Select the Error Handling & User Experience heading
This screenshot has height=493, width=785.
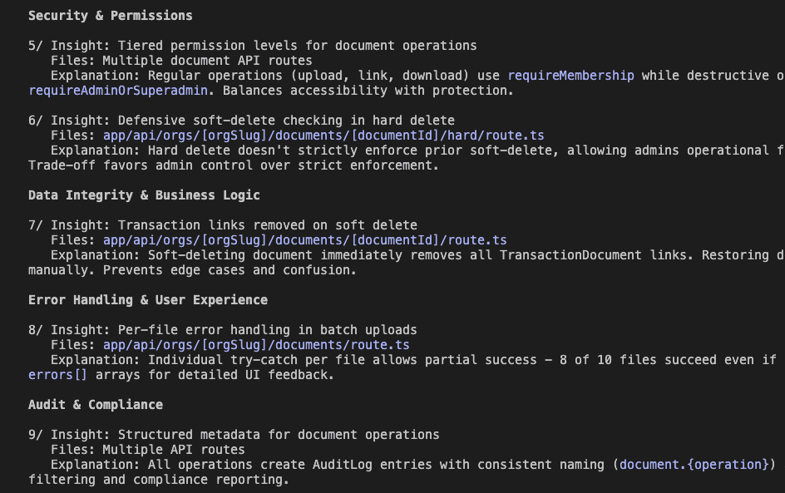(x=150, y=300)
